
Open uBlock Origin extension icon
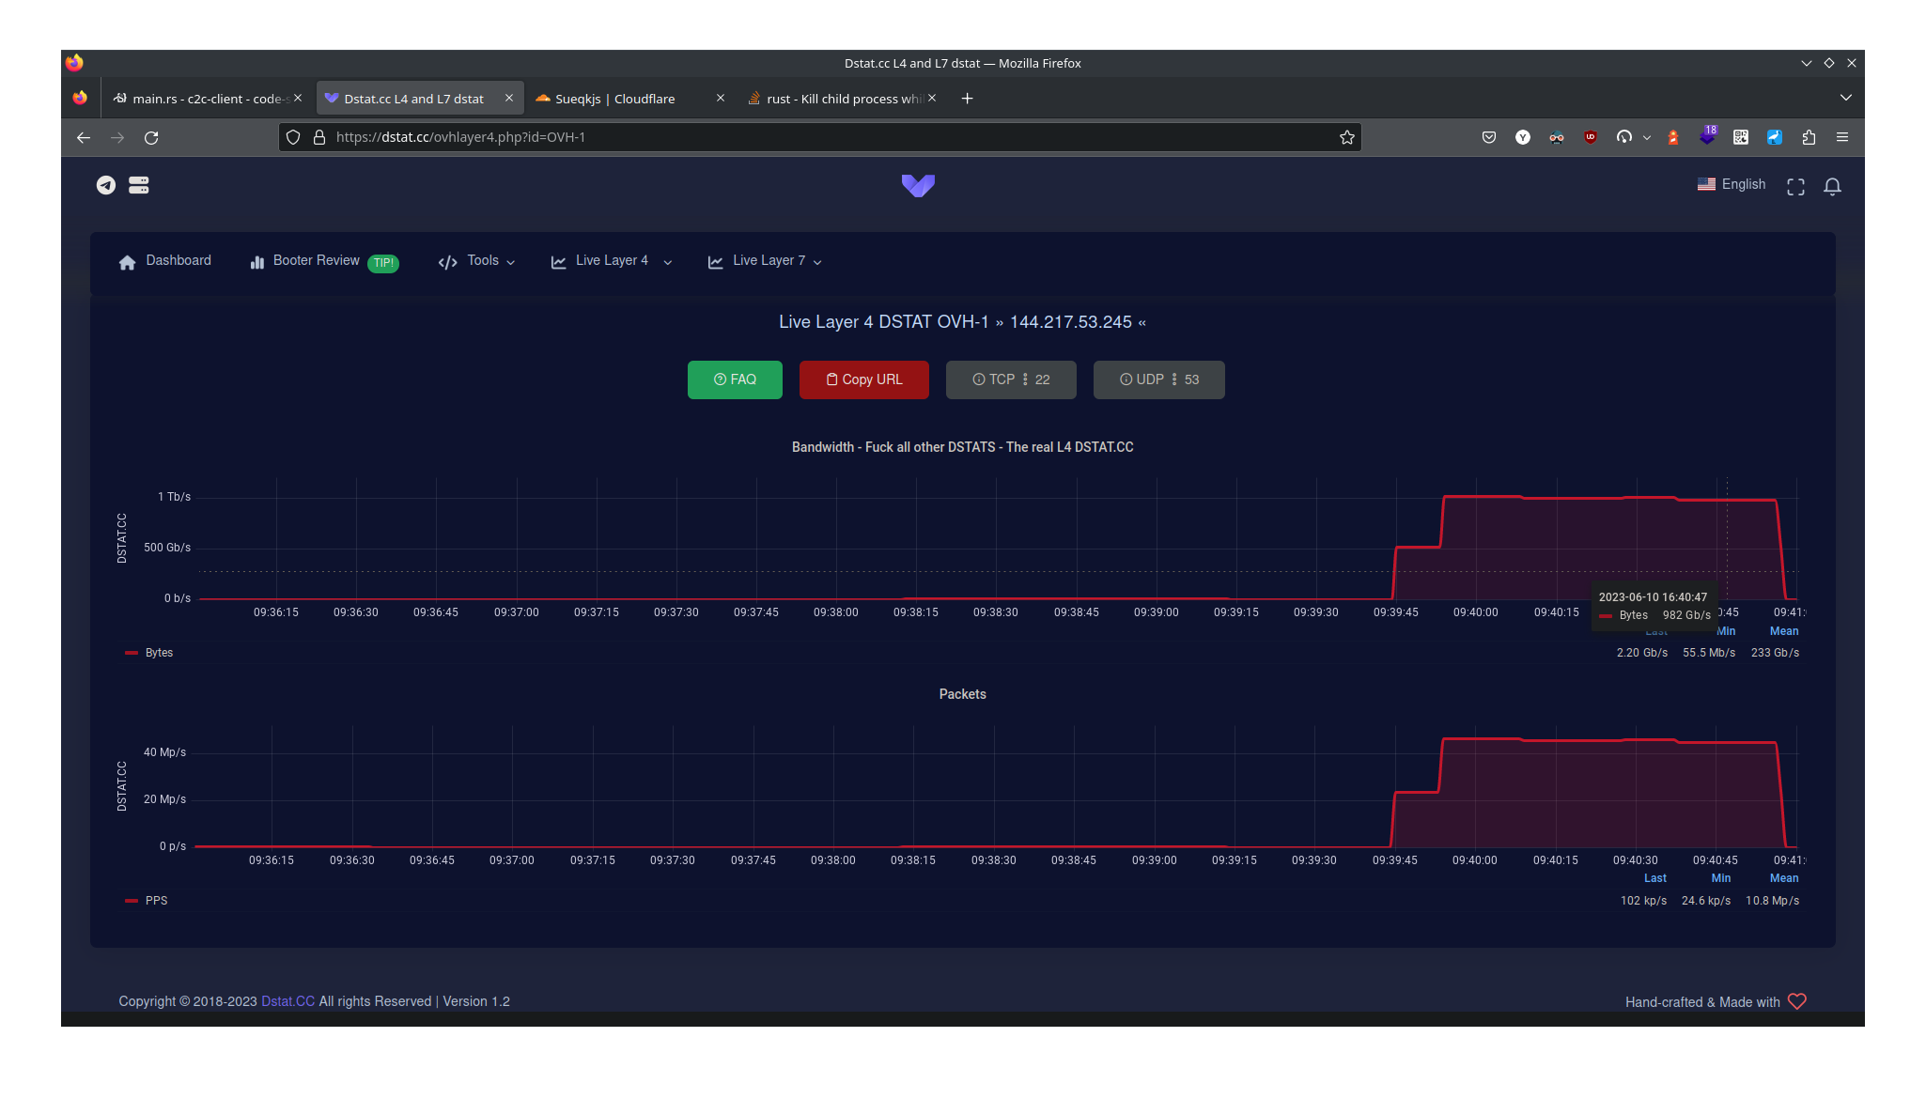point(1590,137)
